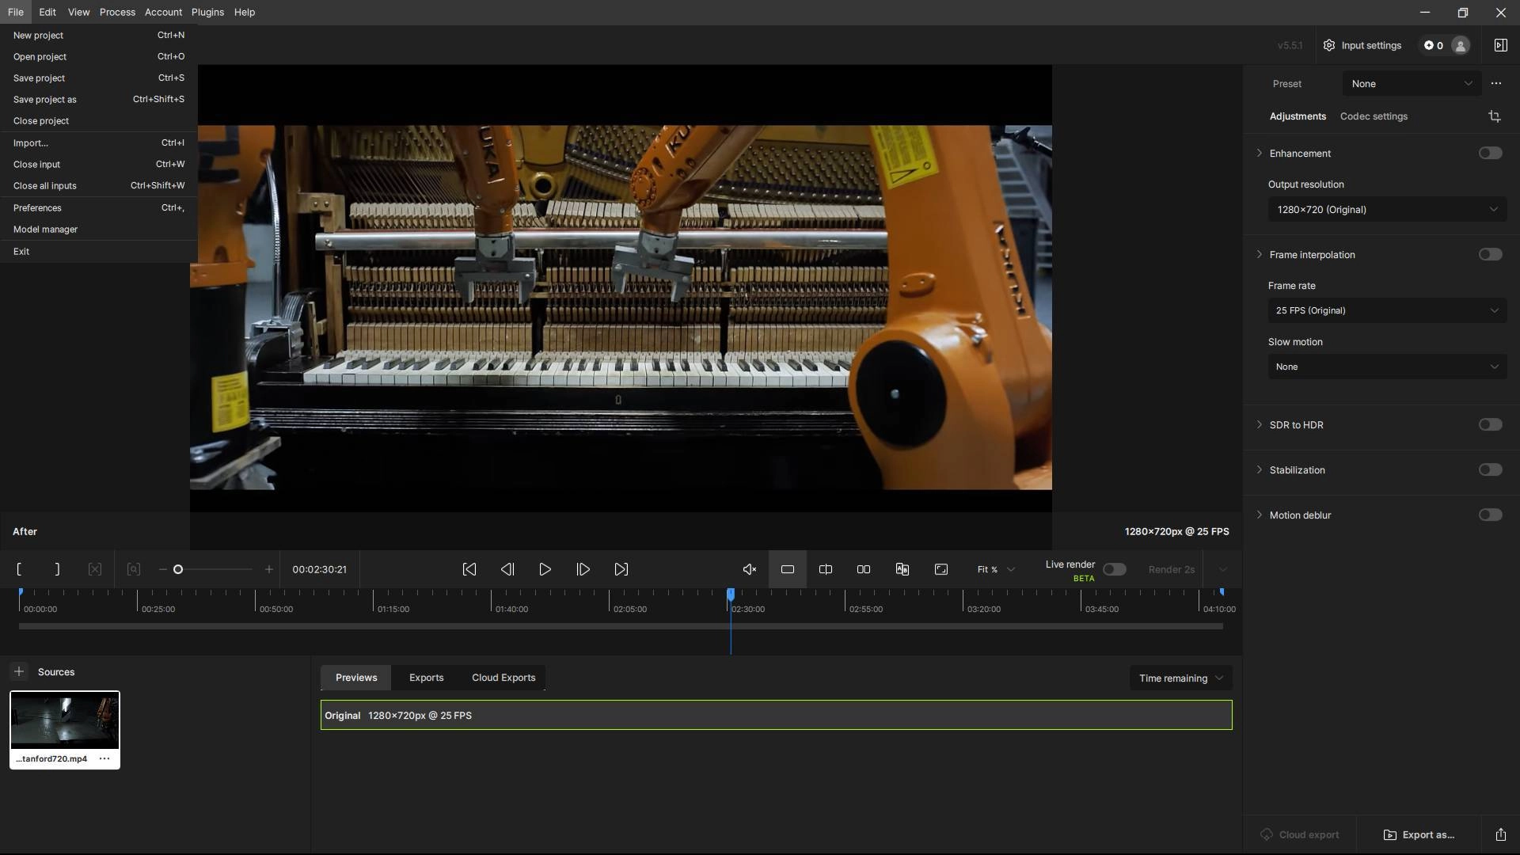The width and height of the screenshot is (1520, 855).
Task: Click the share export icon
Action: point(1501,834)
